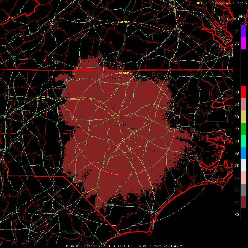
Task: Click the BI legend label
Action: pos(236,202)
